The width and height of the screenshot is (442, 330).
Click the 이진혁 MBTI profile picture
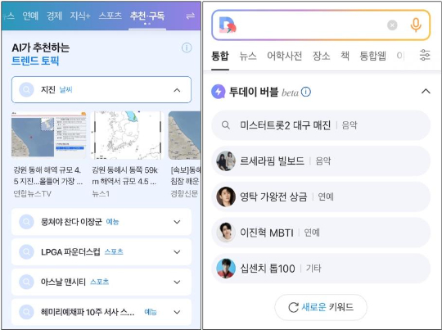(226, 233)
